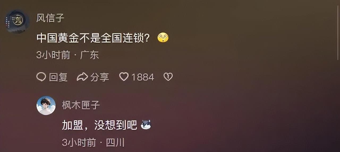Click the share arrow icon
Image resolution: width=340 pixels, height=152 pixels.
tap(82, 77)
